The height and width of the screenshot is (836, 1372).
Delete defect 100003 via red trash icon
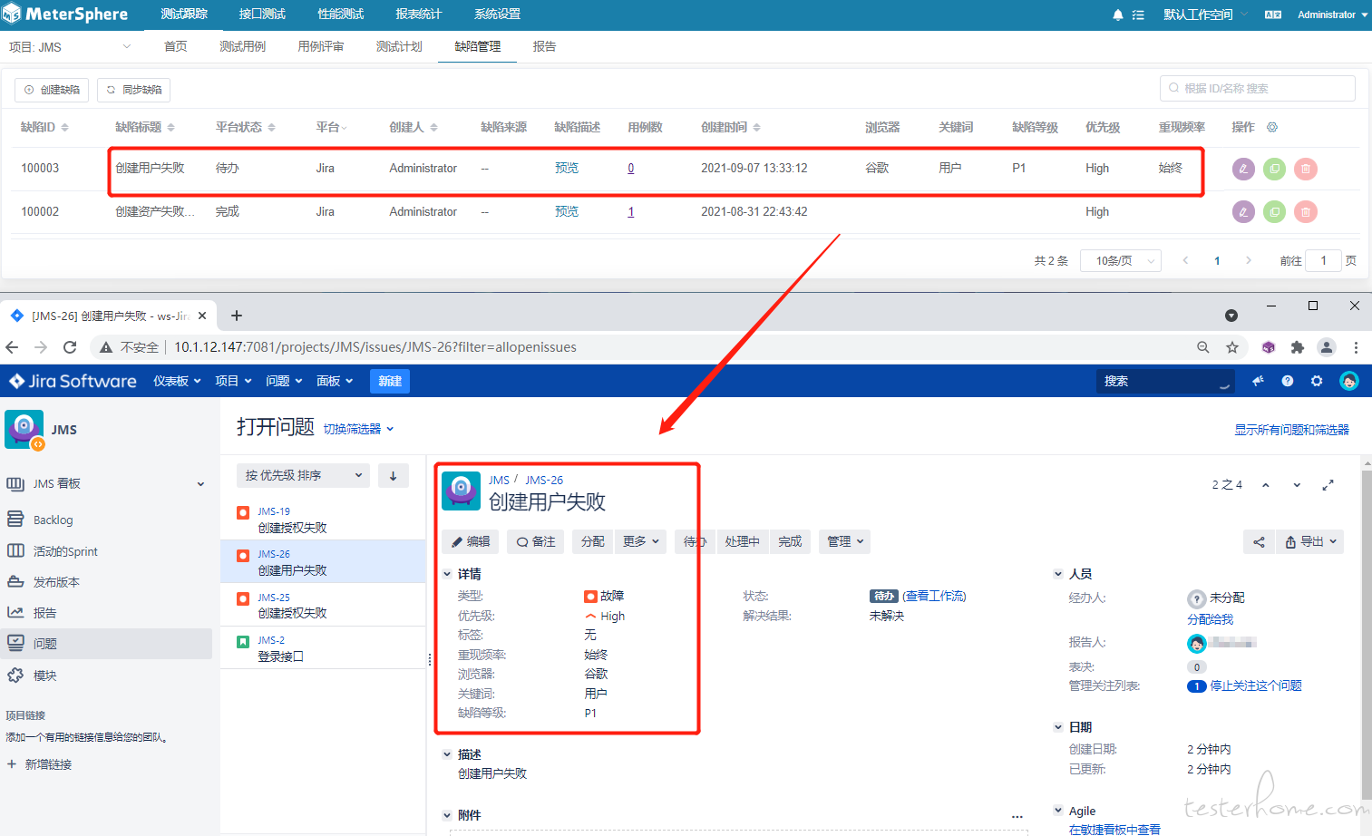1305,169
